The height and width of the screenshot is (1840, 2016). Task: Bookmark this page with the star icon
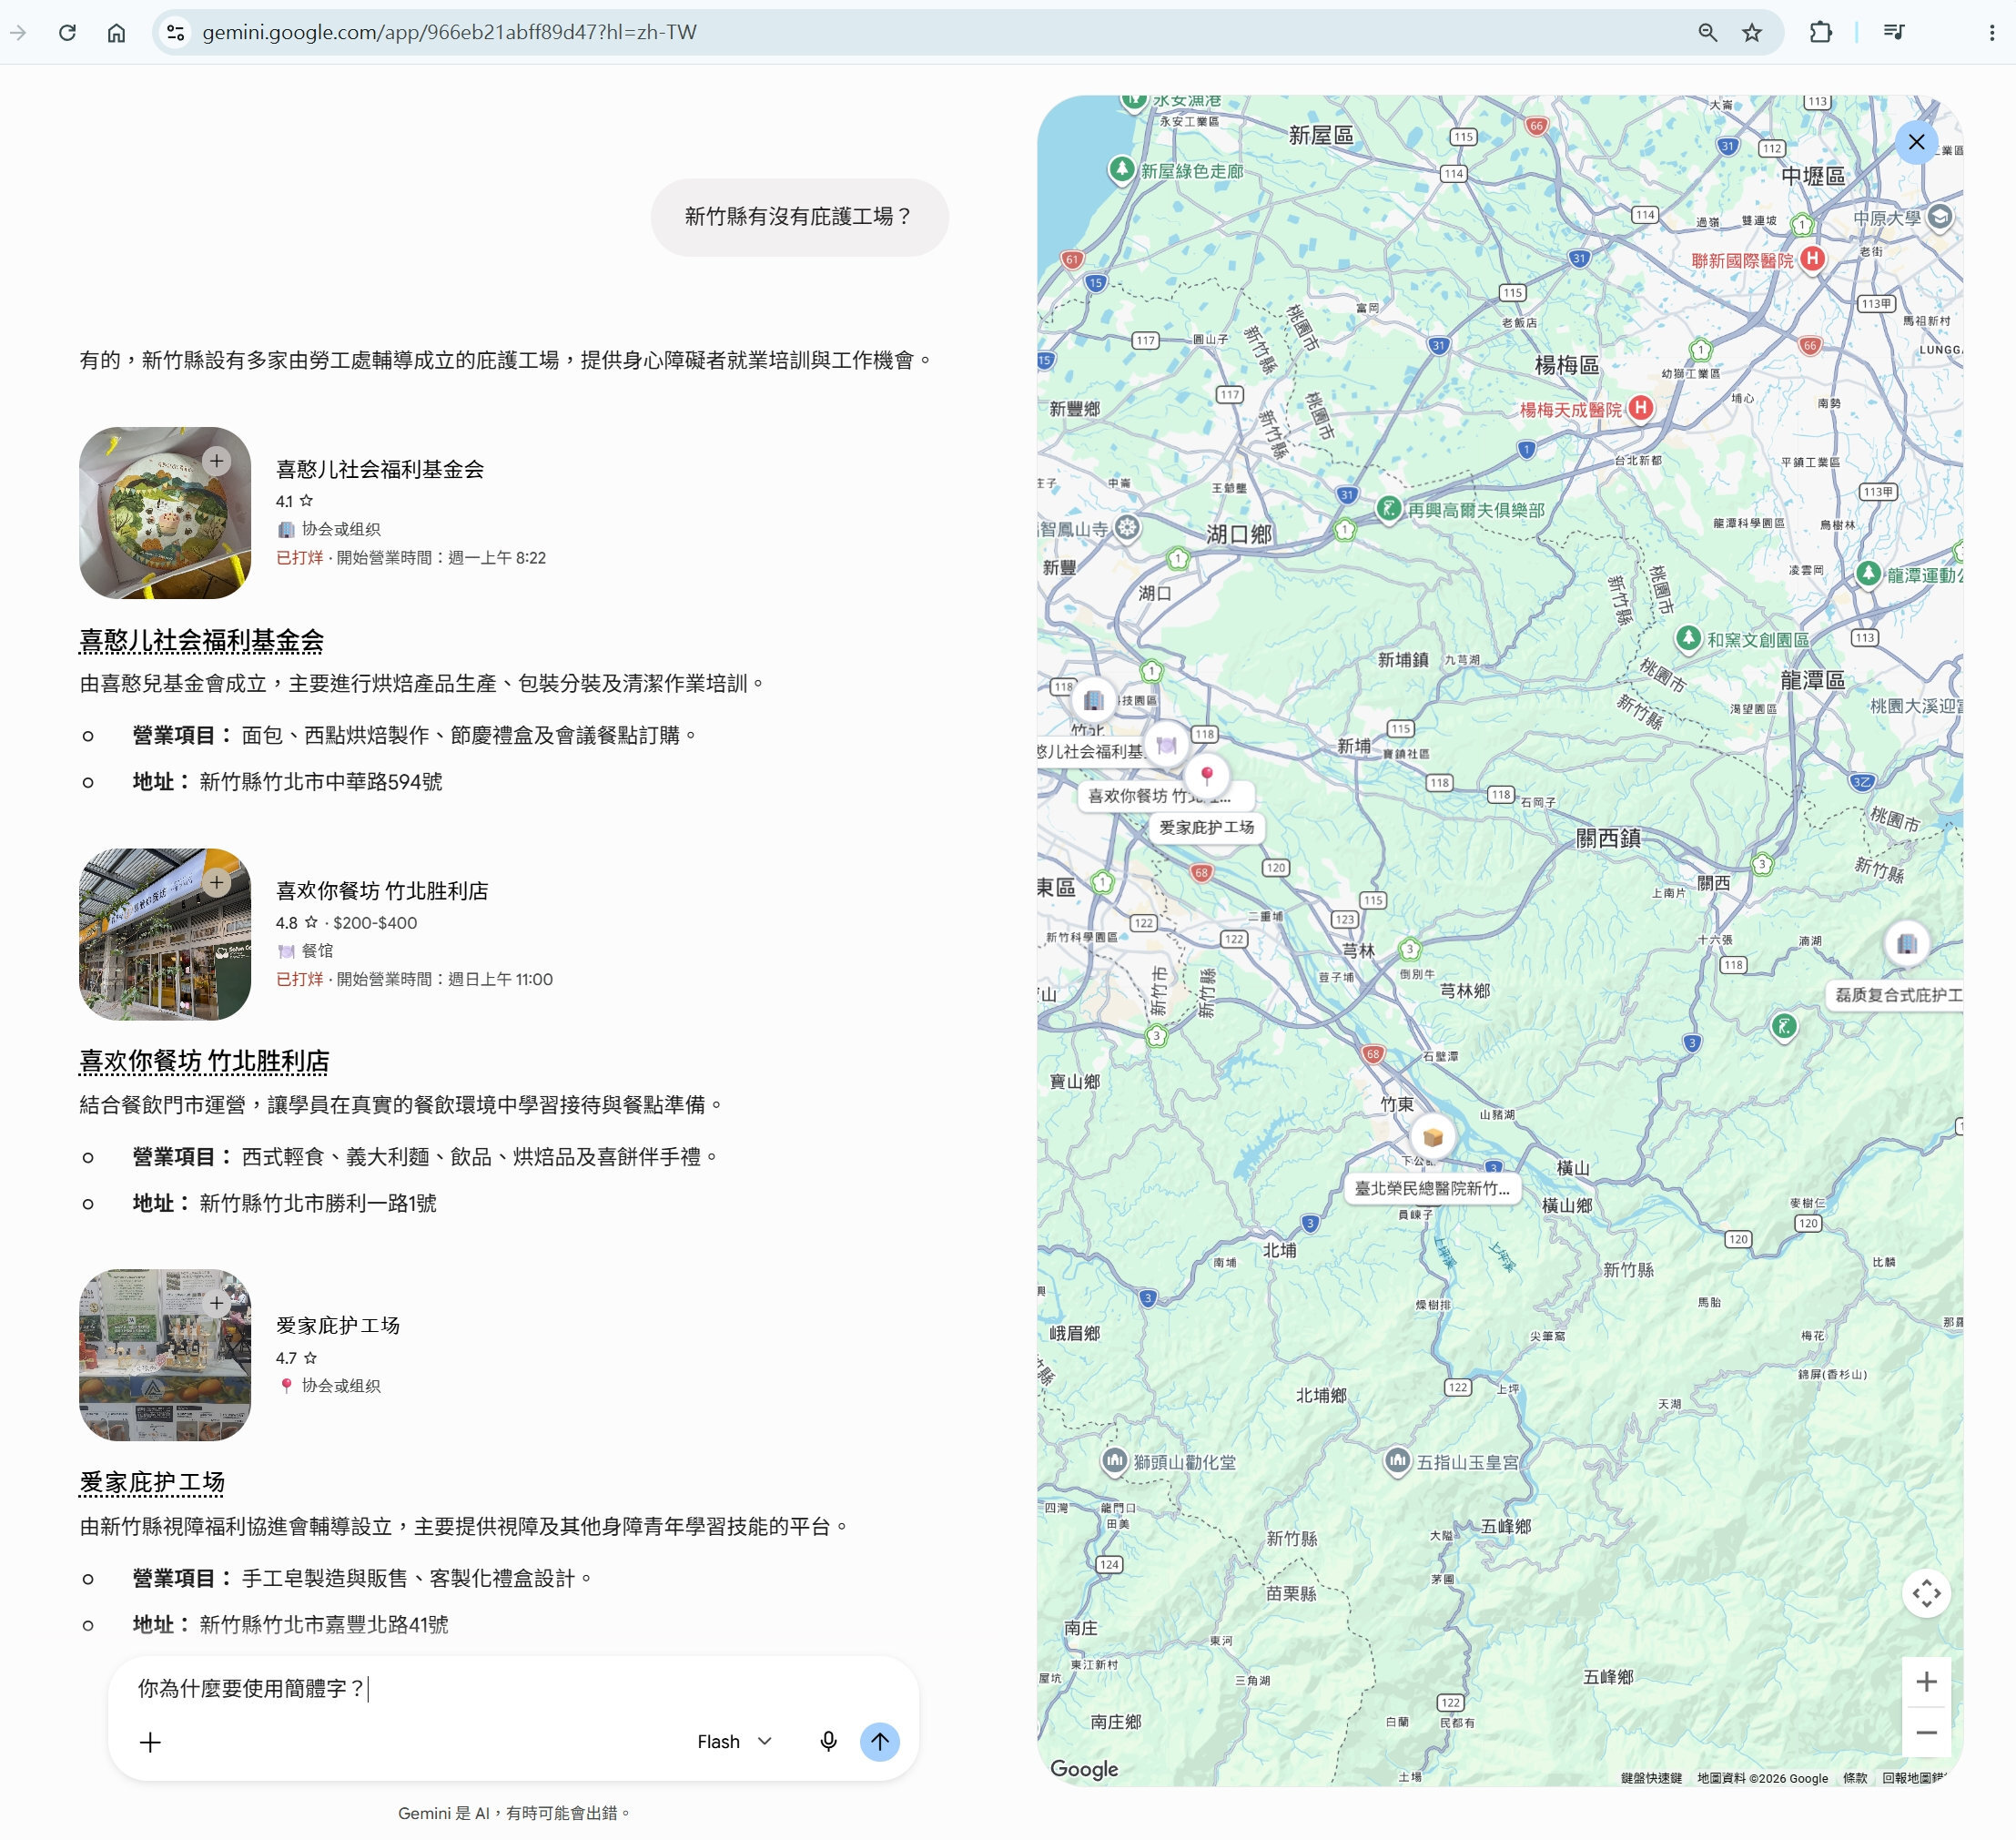[x=1752, y=32]
